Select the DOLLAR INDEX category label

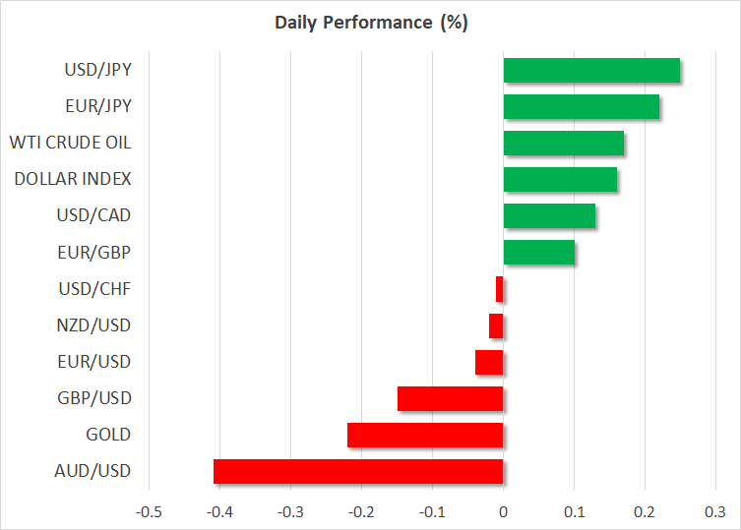point(73,179)
